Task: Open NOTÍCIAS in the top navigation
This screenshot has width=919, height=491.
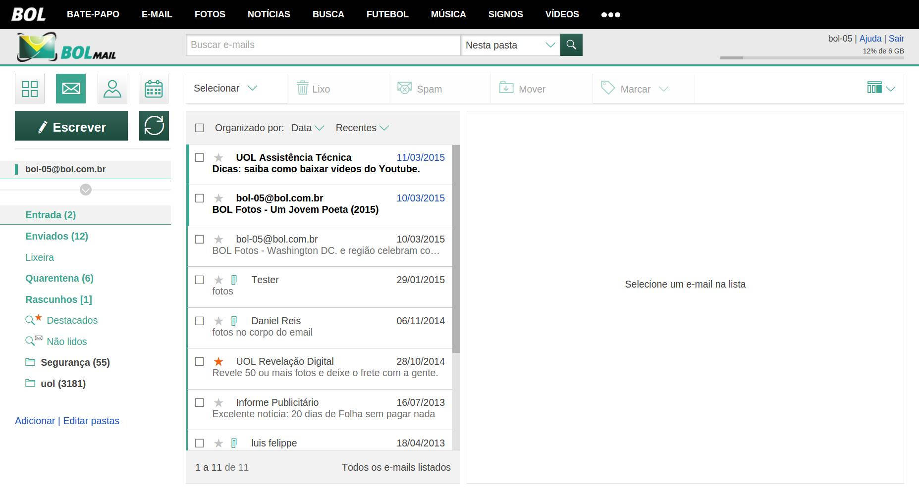Action: point(269,14)
